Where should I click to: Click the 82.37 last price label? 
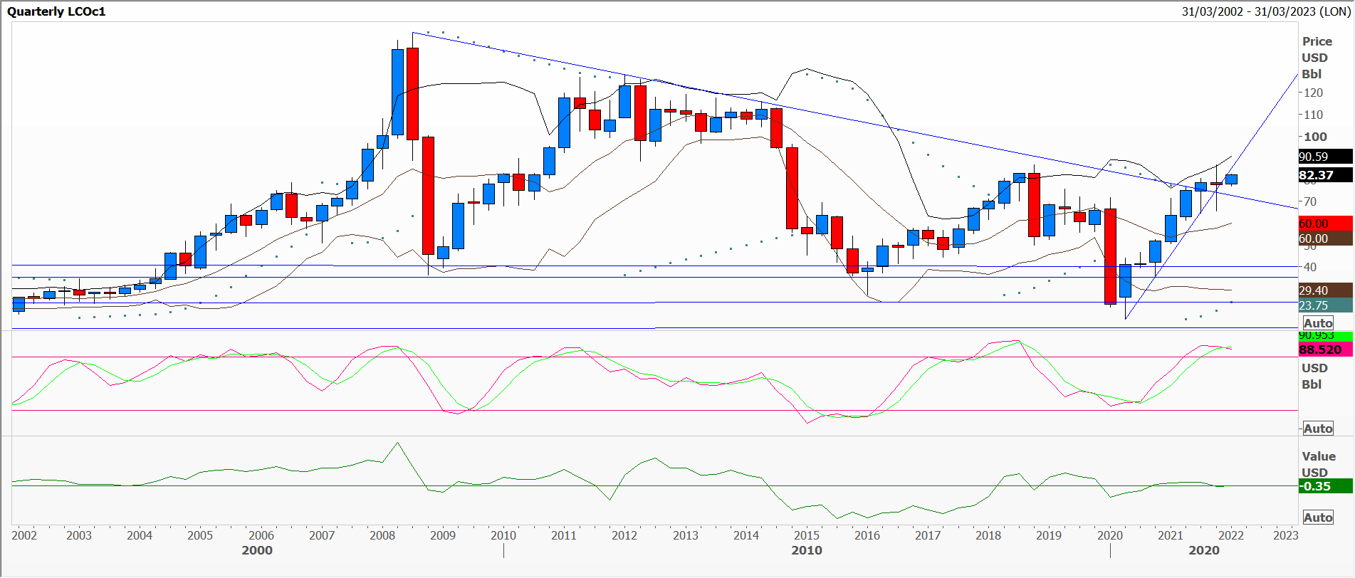click(x=1325, y=175)
